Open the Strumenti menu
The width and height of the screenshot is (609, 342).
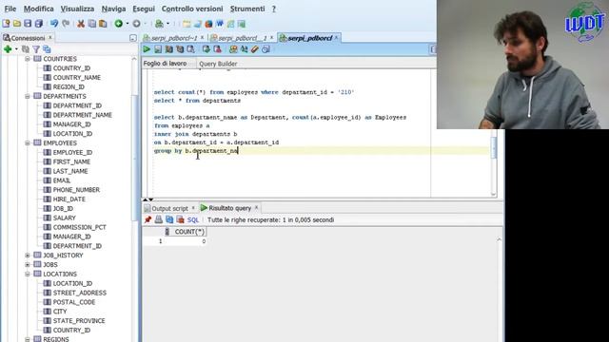click(247, 9)
